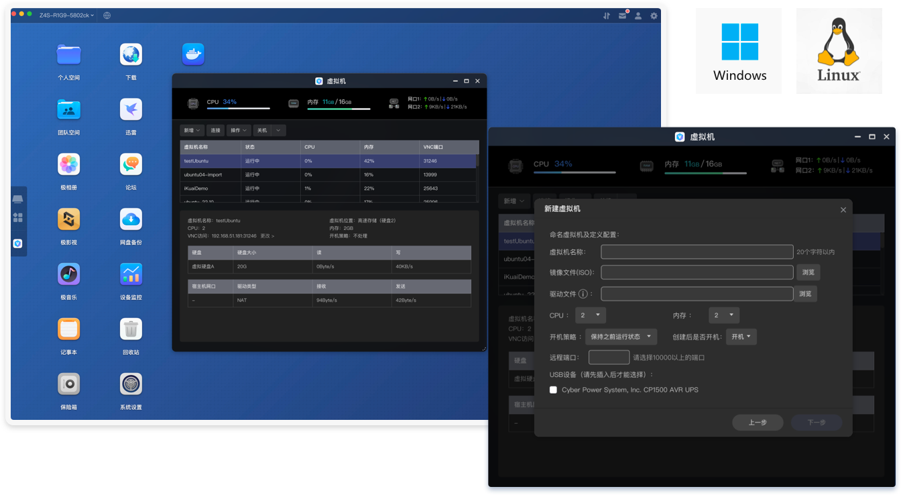Image resolution: width=901 pixels, height=495 pixels.
Task: Click the transfer arrows icon in the top bar
Action: [x=607, y=15]
